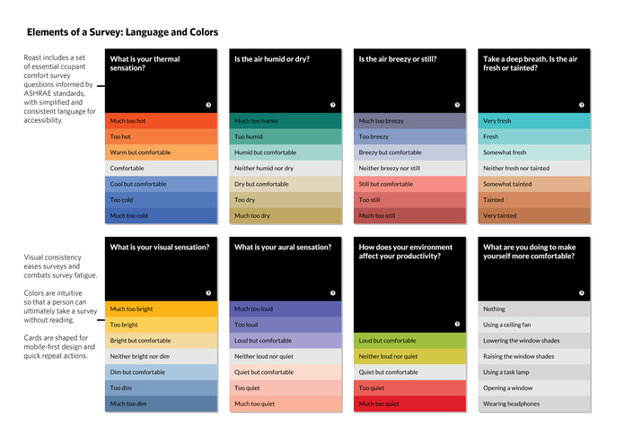Choose the 'Fresh' option
Screen dimensions: 624x443
(534, 136)
